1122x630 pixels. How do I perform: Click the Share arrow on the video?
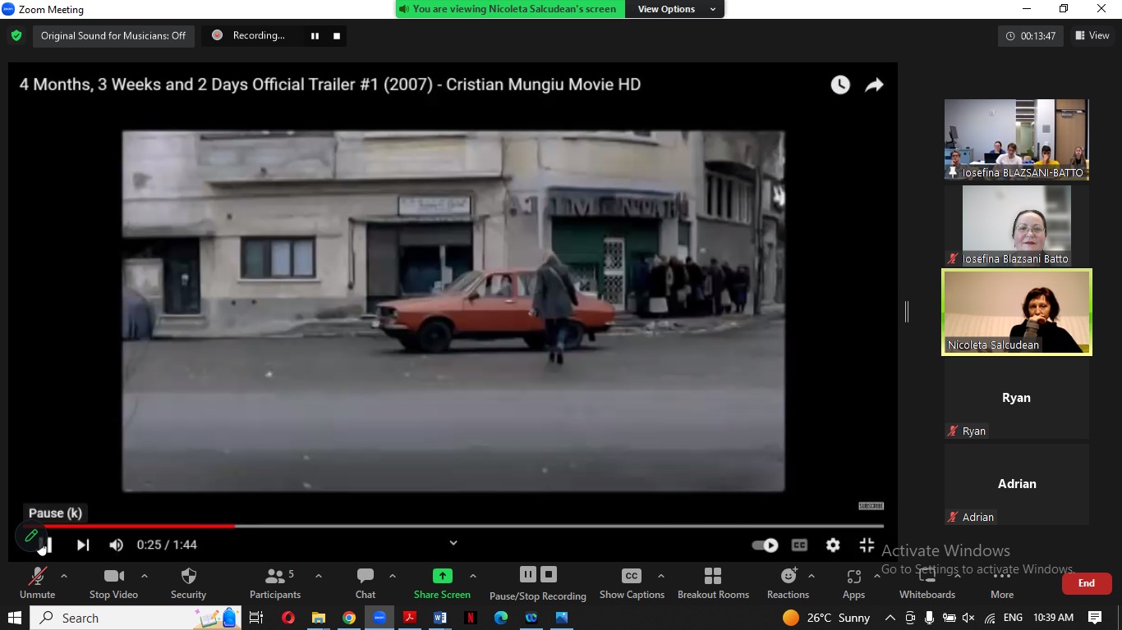[x=875, y=84]
